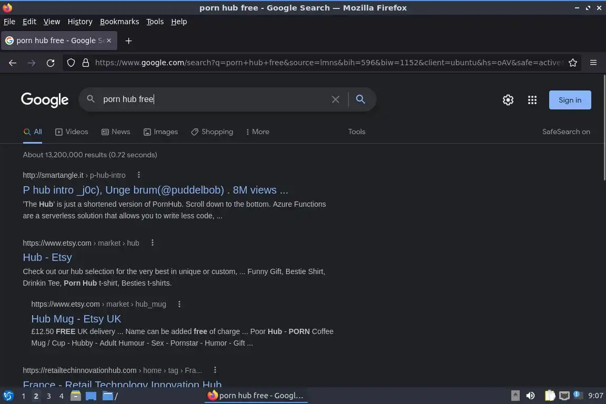Screen dimensions: 606x404
Task: Submit search with the blue magnifier icon
Action: coord(360,99)
